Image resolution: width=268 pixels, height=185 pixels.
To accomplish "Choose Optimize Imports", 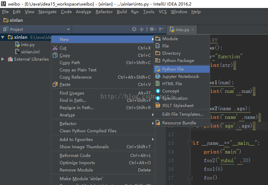I will (103, 162).
